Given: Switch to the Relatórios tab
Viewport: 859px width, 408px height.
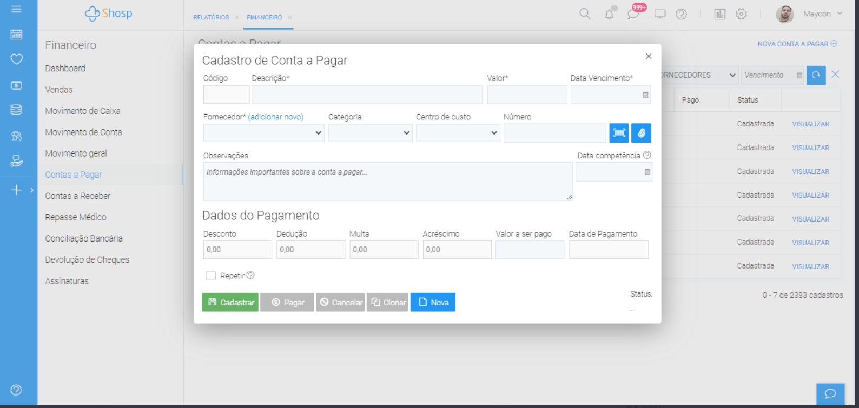Looking at the screenshot, I should (211, 17).
